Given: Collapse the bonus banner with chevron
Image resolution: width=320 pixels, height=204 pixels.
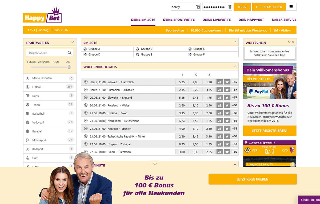Looking at the screenshot, I should (x=155, y=164).
